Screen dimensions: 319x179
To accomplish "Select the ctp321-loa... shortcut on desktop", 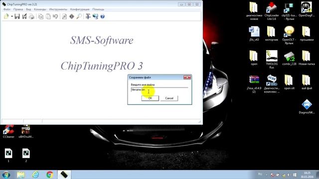I will coord(289,11).
